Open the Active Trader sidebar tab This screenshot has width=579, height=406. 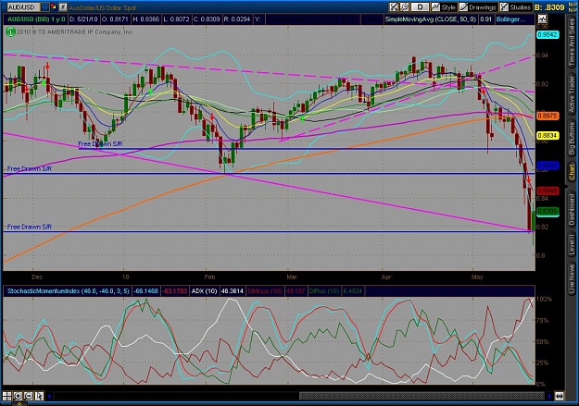pyautogui.click(x=572, y=94)
